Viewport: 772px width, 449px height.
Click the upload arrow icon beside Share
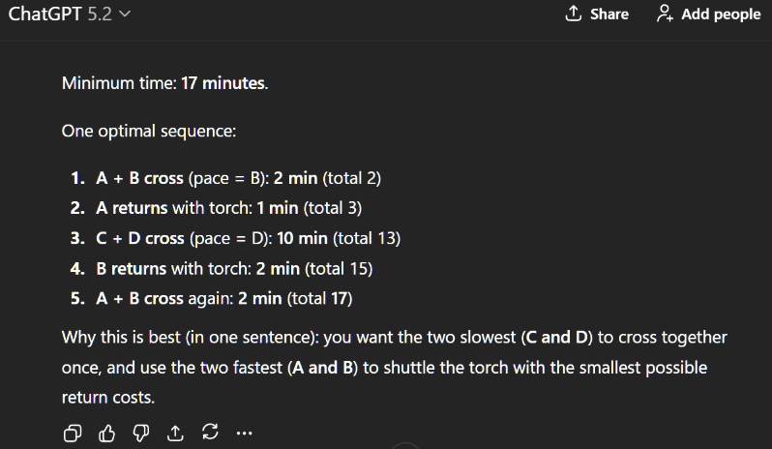click(x=573, y=14)
